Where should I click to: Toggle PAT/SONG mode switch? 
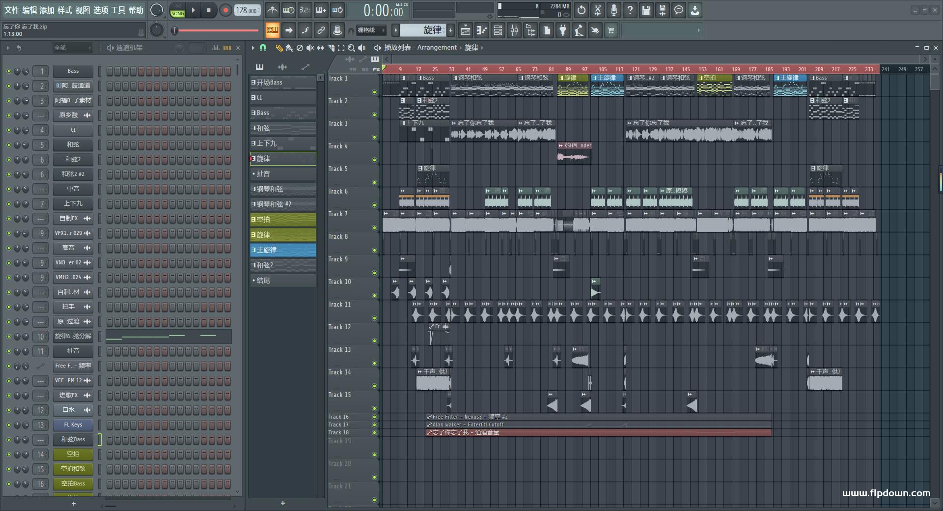point(177,10)
